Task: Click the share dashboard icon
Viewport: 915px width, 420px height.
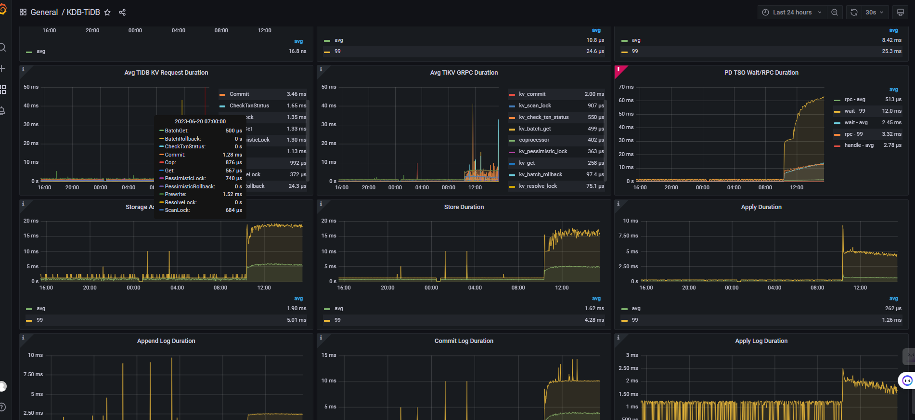Action: (122, 13)
